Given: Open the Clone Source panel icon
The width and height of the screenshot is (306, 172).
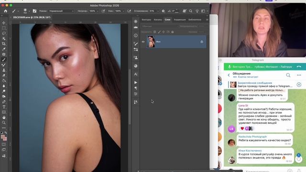Looking at the screenshot, I should coord(136,58).
